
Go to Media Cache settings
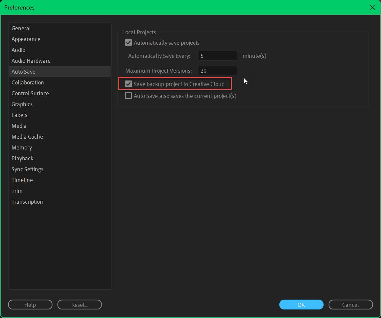[x=60, y=137]
